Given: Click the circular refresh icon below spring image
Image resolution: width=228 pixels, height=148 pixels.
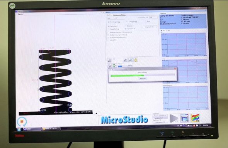Looking at the screenshot, I should point(22,122).
